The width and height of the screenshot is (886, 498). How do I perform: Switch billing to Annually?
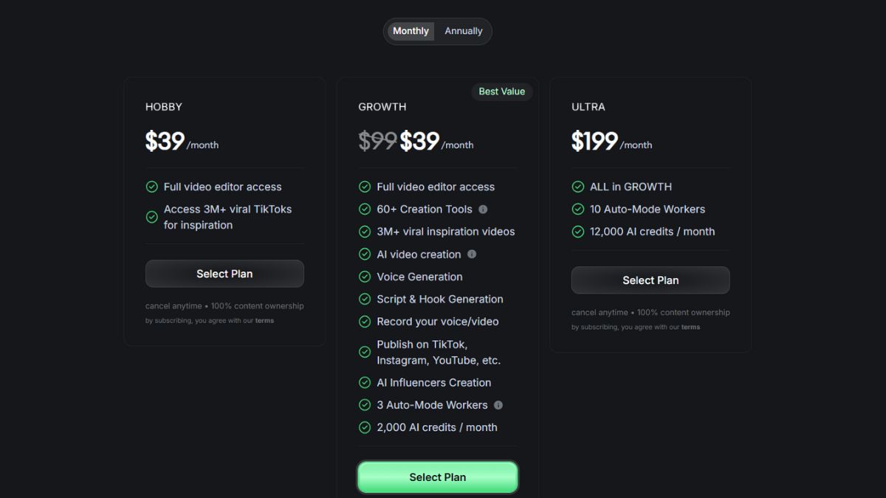coord(464,31)
